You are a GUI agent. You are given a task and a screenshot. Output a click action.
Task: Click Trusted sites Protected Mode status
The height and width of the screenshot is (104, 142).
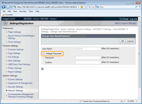pyautogui.click(x=96, y=101)
